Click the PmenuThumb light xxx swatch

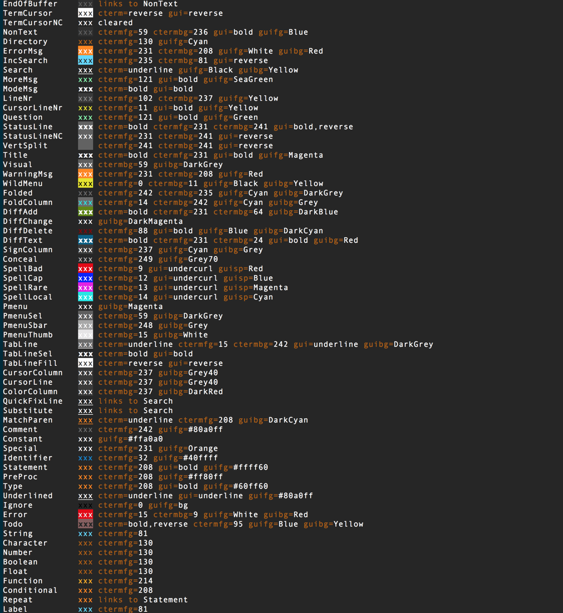coord(86,335)
